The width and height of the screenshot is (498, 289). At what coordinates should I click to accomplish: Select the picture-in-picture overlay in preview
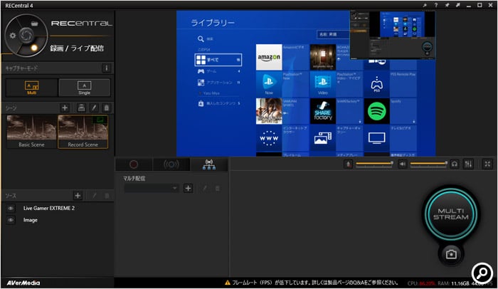(392, 35)
